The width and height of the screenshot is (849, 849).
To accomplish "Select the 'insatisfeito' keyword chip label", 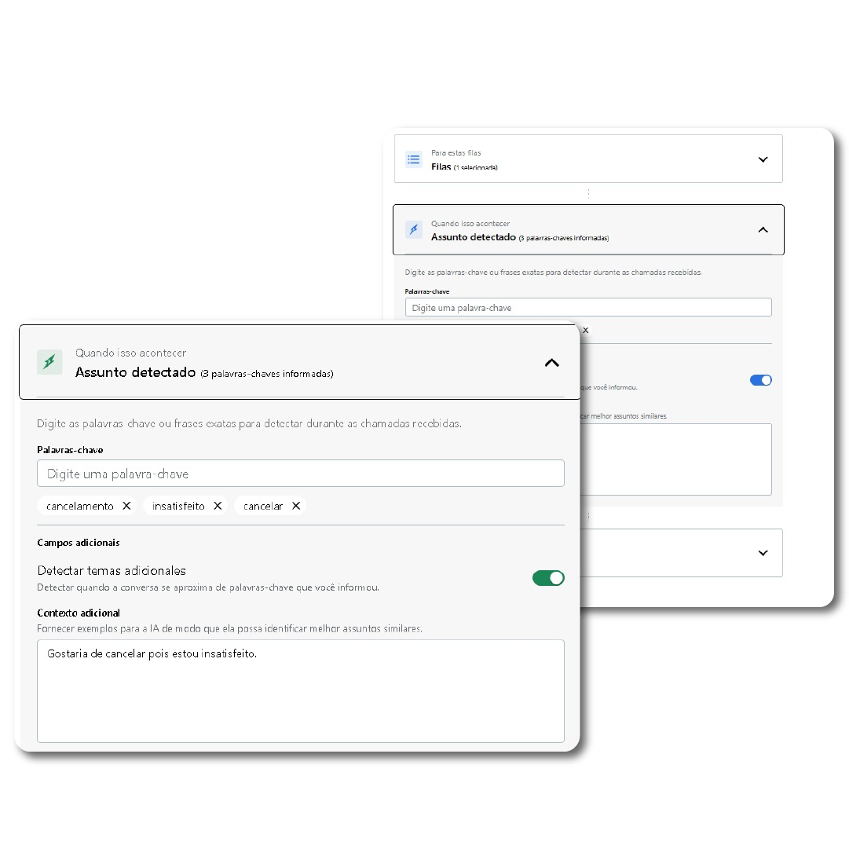I will pos(178,507).
